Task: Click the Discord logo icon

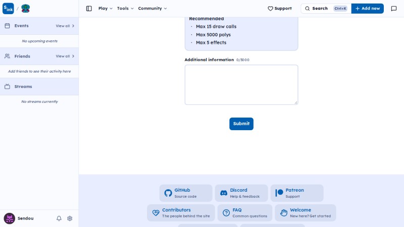Action: pos(224,193)
